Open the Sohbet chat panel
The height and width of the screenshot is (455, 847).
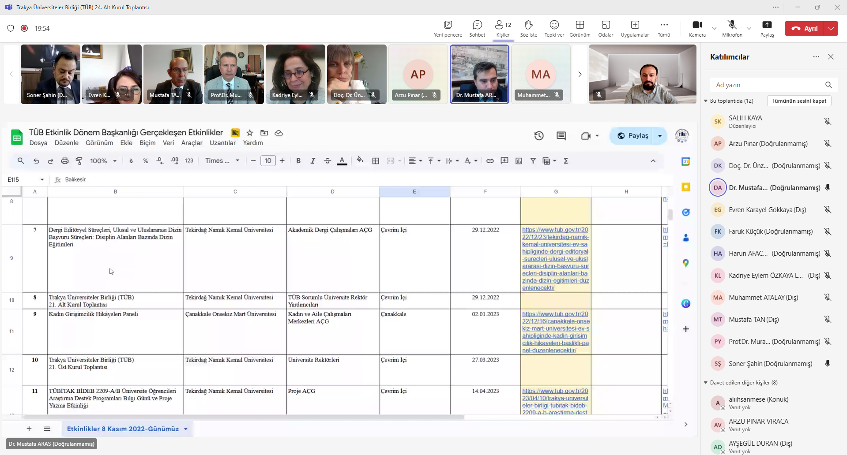[477, 28]
